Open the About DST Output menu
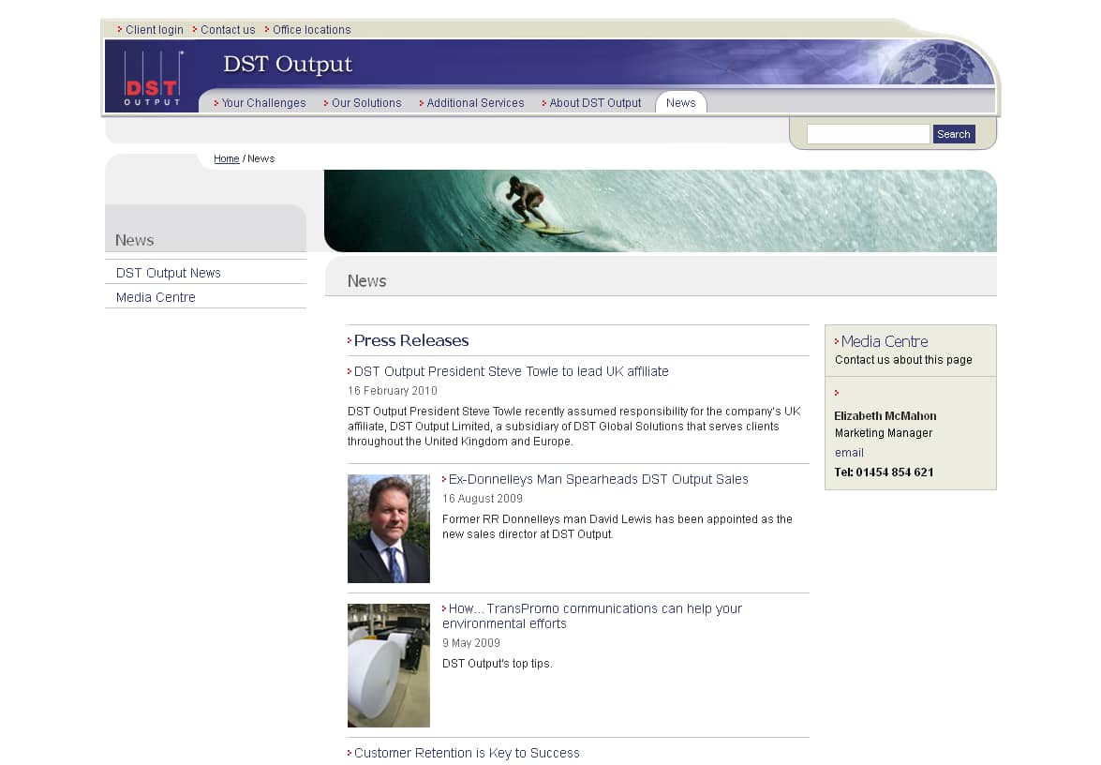This screenshot has height=765, width=1101. [595, 103]
